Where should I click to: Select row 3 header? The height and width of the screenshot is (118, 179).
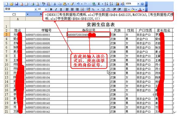(7, 35)
